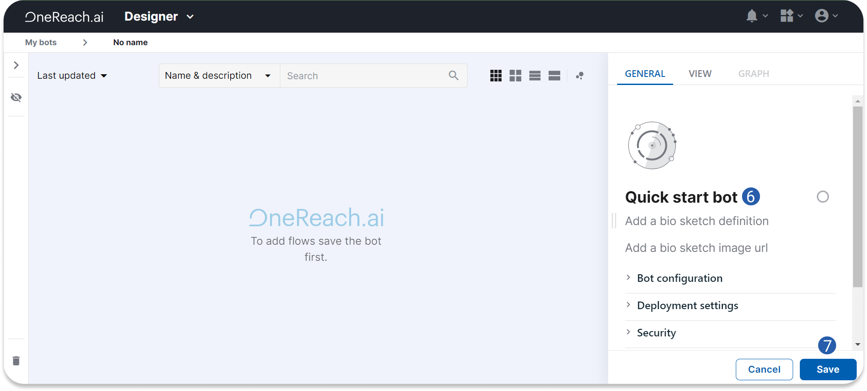Switch to wide rows list view

[554, 76]
